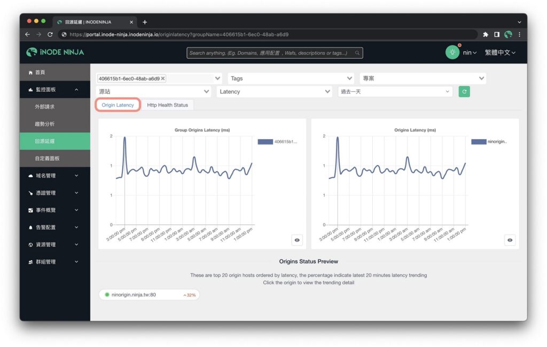Click the 群組管理 users icon
547x347 pixels.
30,262
